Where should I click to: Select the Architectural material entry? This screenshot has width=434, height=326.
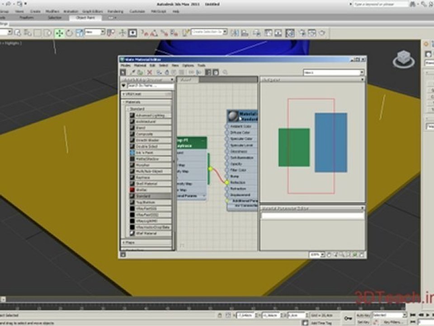[x=150, y=122]
